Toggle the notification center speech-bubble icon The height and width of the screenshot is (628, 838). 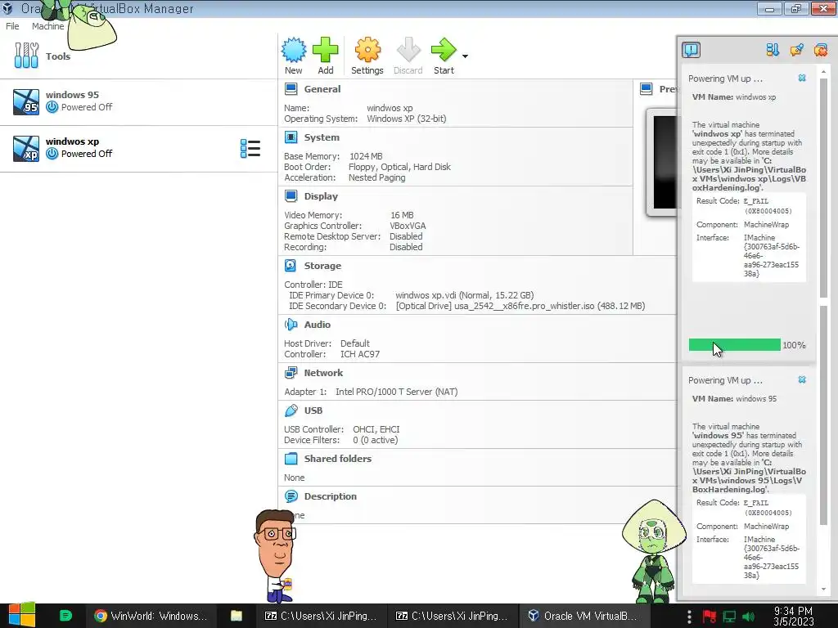691,50
